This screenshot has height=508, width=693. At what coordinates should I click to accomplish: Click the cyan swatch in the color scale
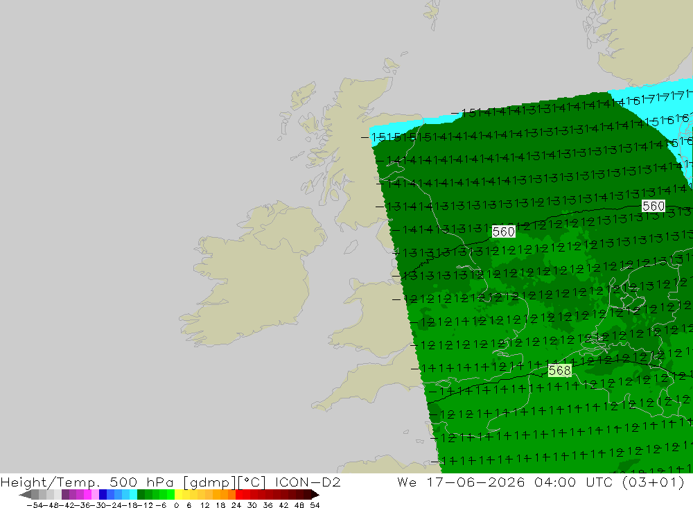point(133,494)
